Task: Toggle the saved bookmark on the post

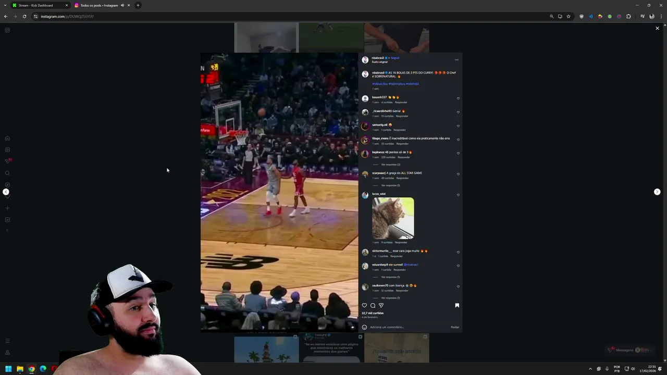Action: pos(457,305)
